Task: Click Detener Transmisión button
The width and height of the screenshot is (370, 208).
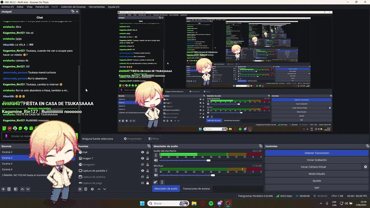Action: click(x=317, y=153)
